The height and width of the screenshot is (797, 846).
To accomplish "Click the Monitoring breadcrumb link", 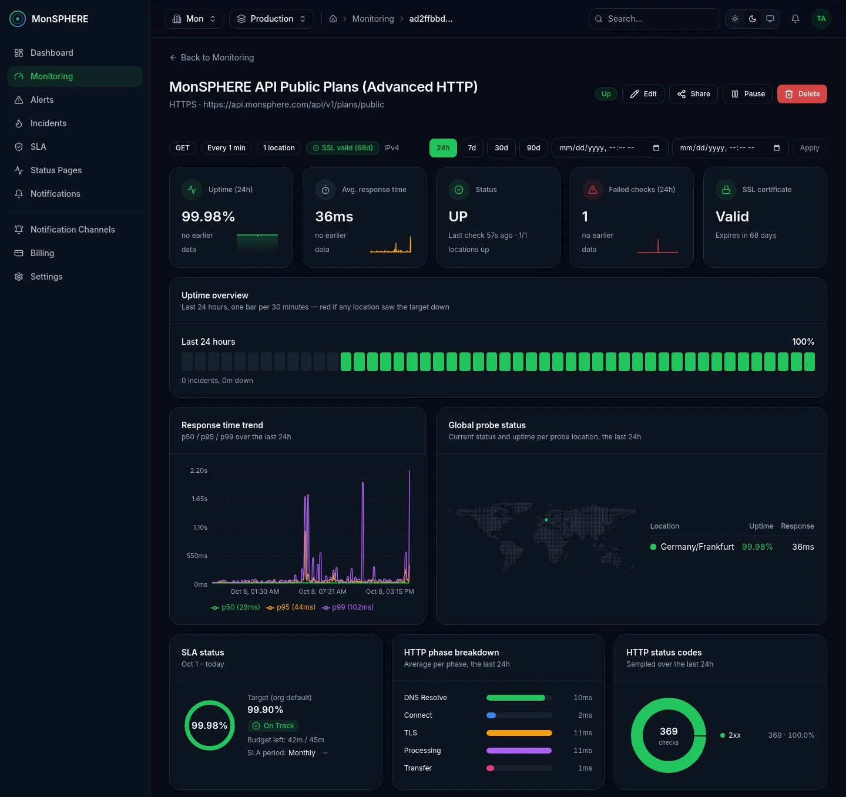I will pyautogui.click(x=373, y=19).
